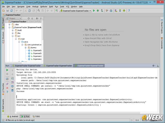
Task: Collapse the src folder node
Action: coord(13,36)
